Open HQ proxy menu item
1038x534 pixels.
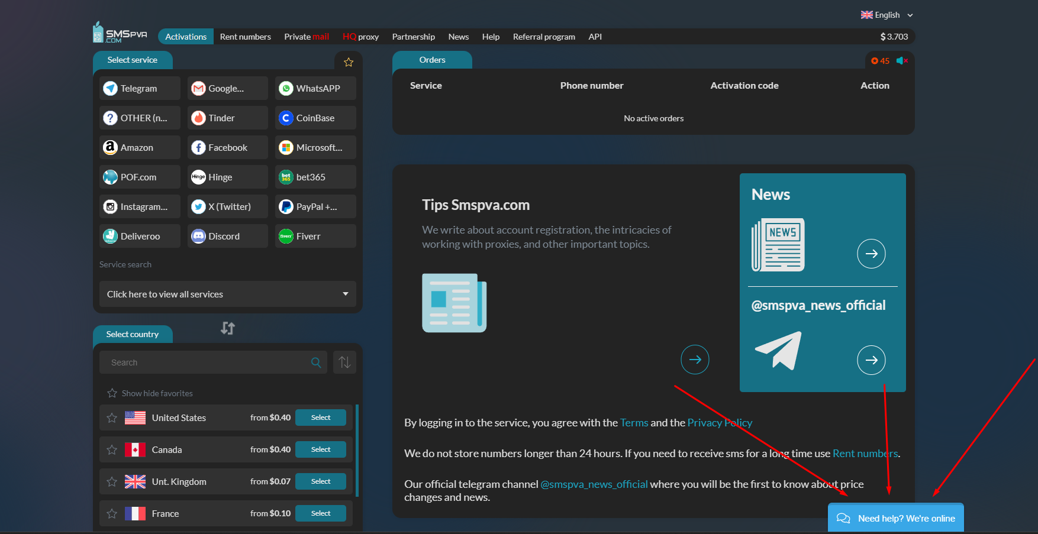(x=360, y=37)
